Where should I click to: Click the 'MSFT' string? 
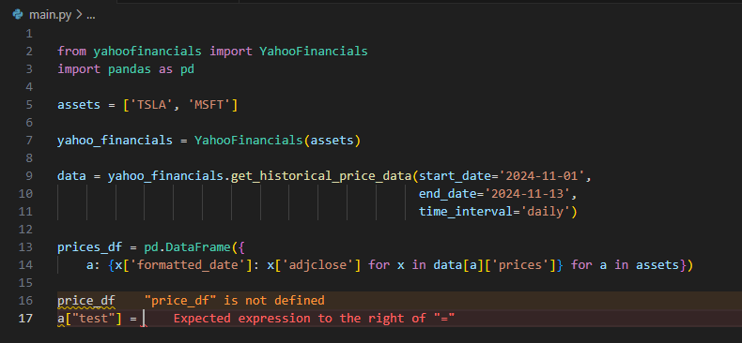209,104
